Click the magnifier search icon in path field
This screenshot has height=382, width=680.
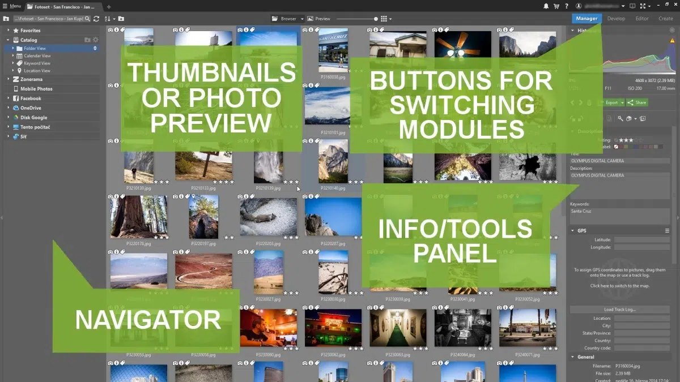point(87,19)
